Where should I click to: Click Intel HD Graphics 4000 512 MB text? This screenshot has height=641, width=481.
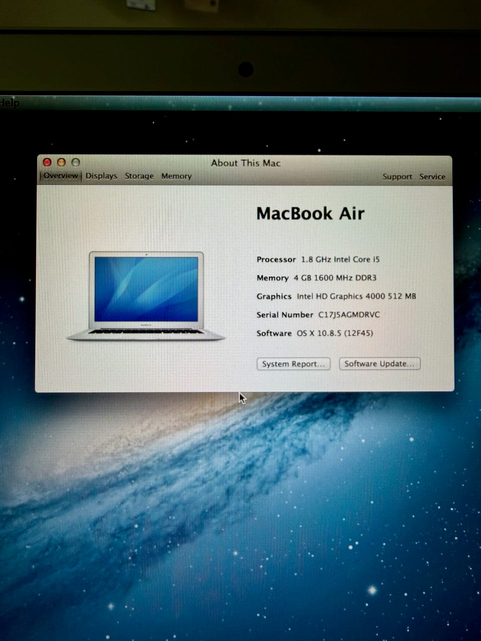click(356, 296)
